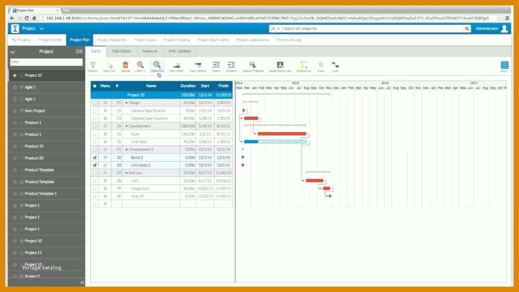Collapse the Development task group
The width and height of the screenshot is (519, 292).
tap(127, 127)
